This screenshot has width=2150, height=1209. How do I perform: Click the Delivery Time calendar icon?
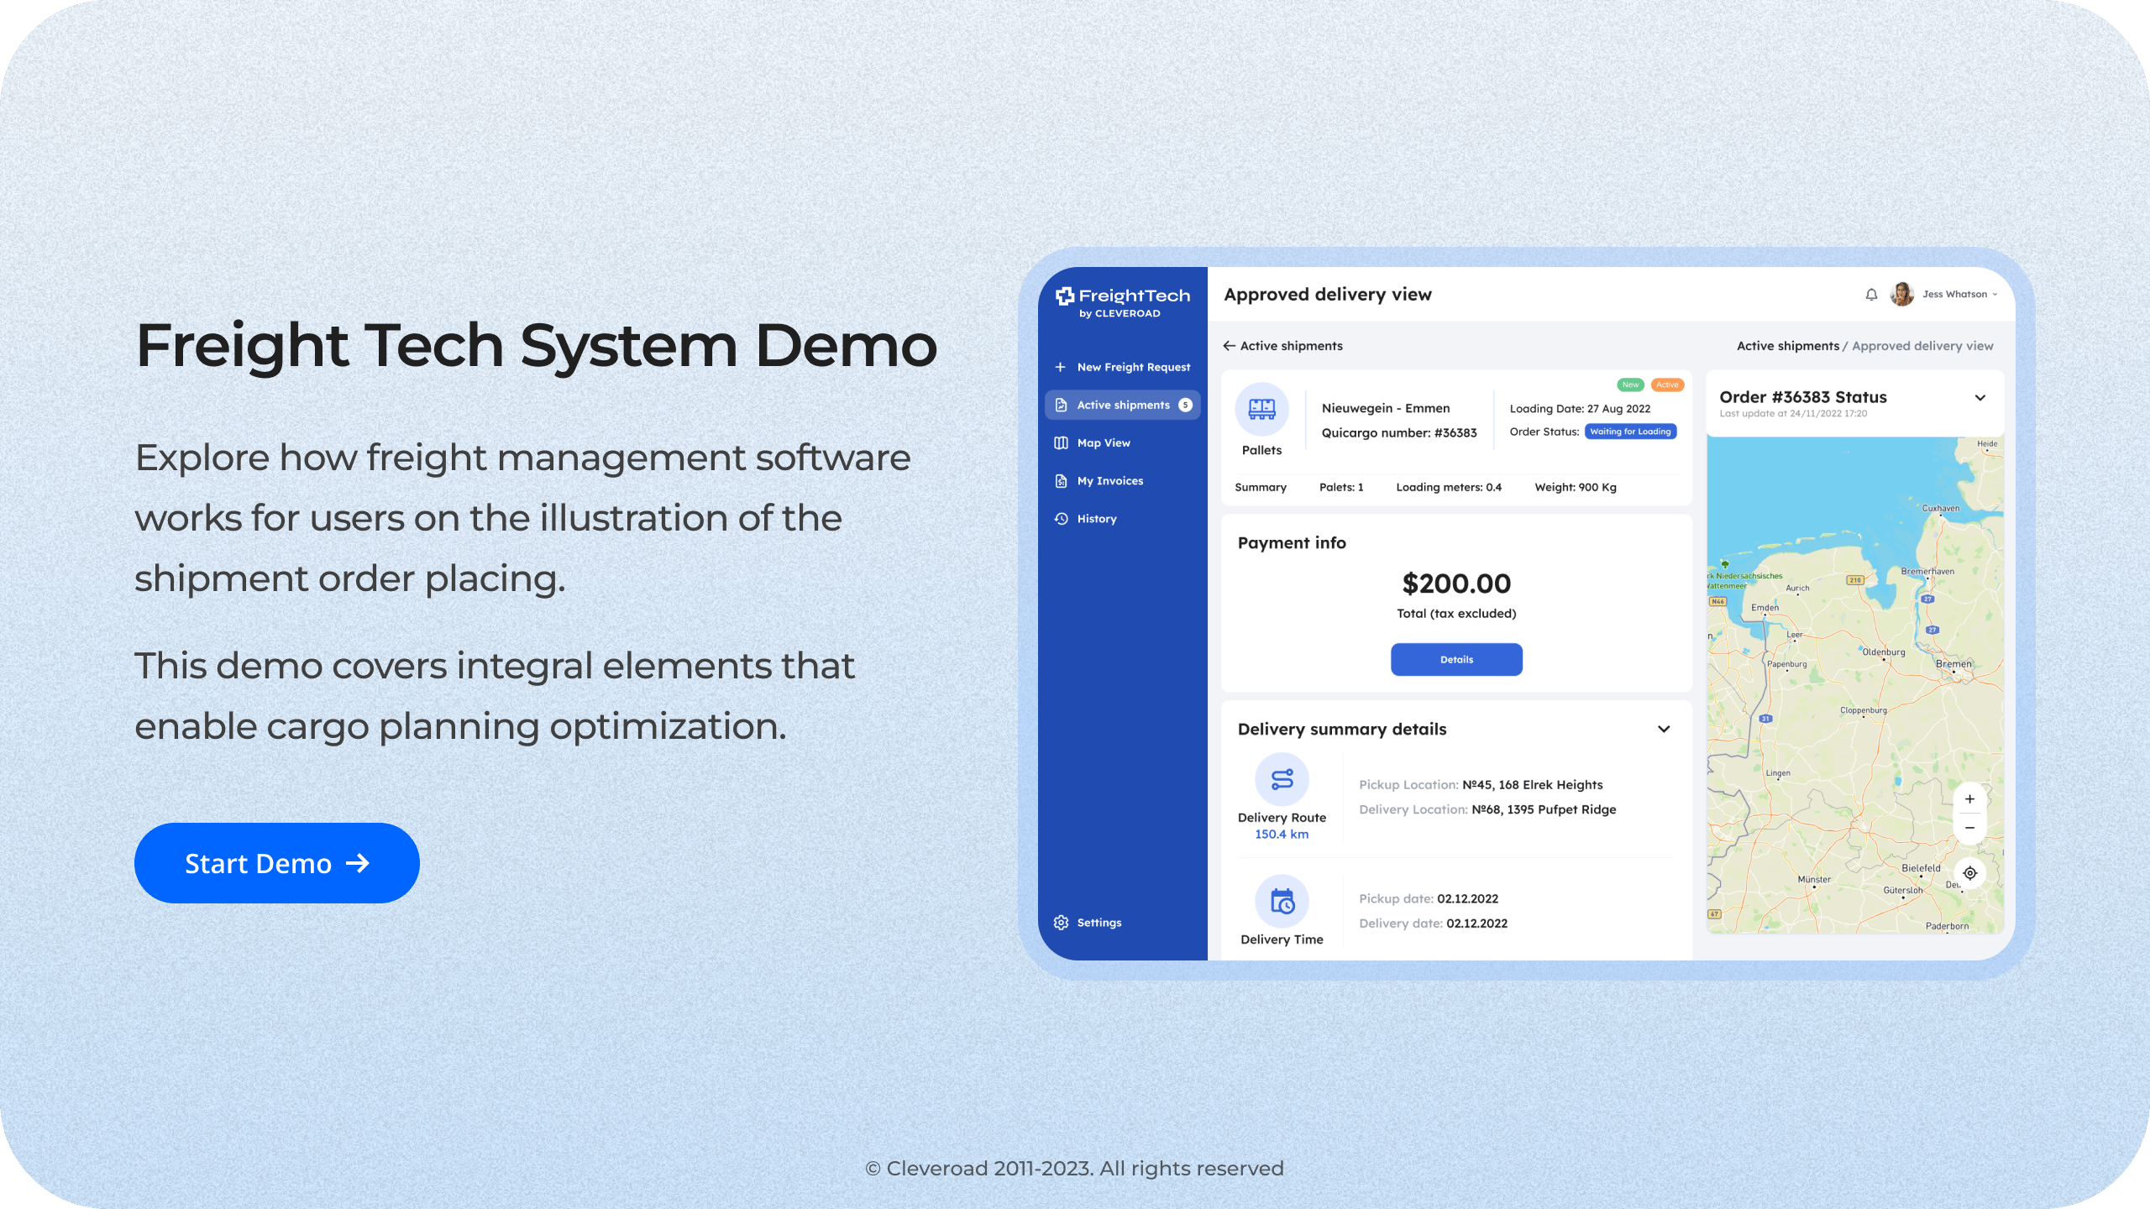click(1282, 902)
